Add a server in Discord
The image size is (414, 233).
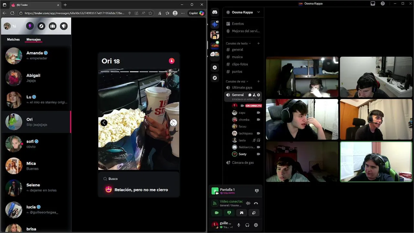click(x=215, y=68)
